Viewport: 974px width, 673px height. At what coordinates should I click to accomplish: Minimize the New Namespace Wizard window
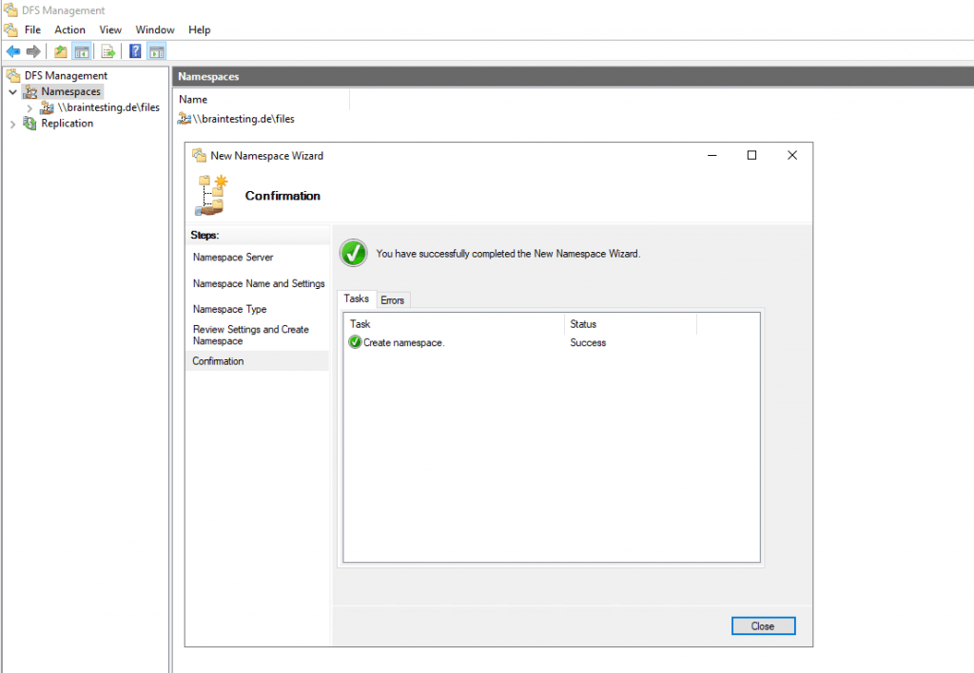(712, 155)
